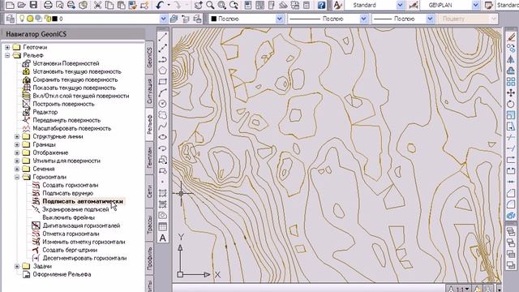Expand the Границы folder
The width and height of the screenshot is (519, 292).
click(x=17, y=144)
